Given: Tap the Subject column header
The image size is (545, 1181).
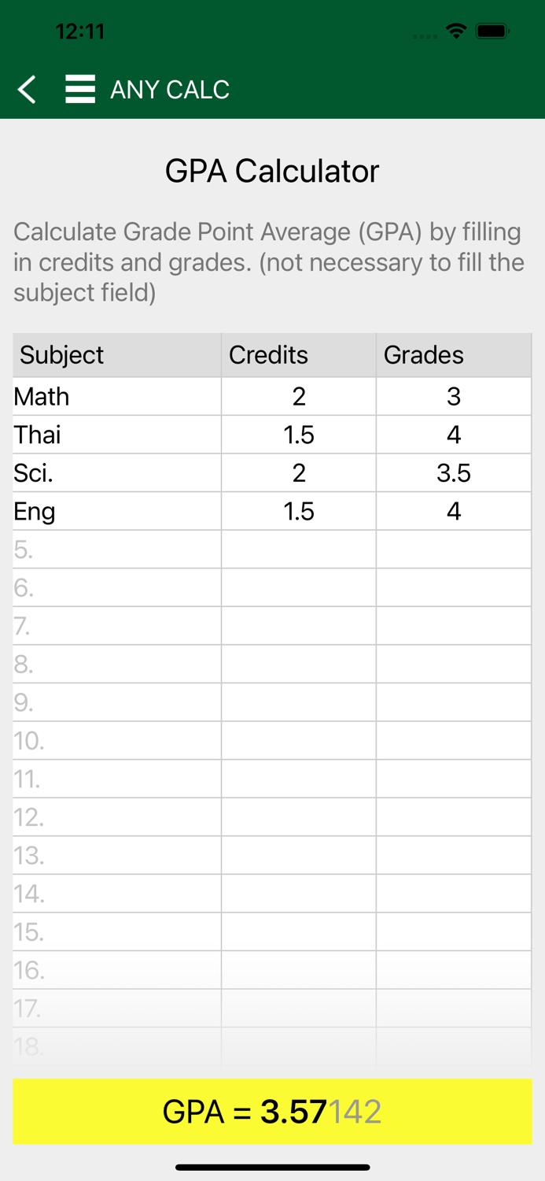Looking at the screenshot, I should (x=61, y=355).
